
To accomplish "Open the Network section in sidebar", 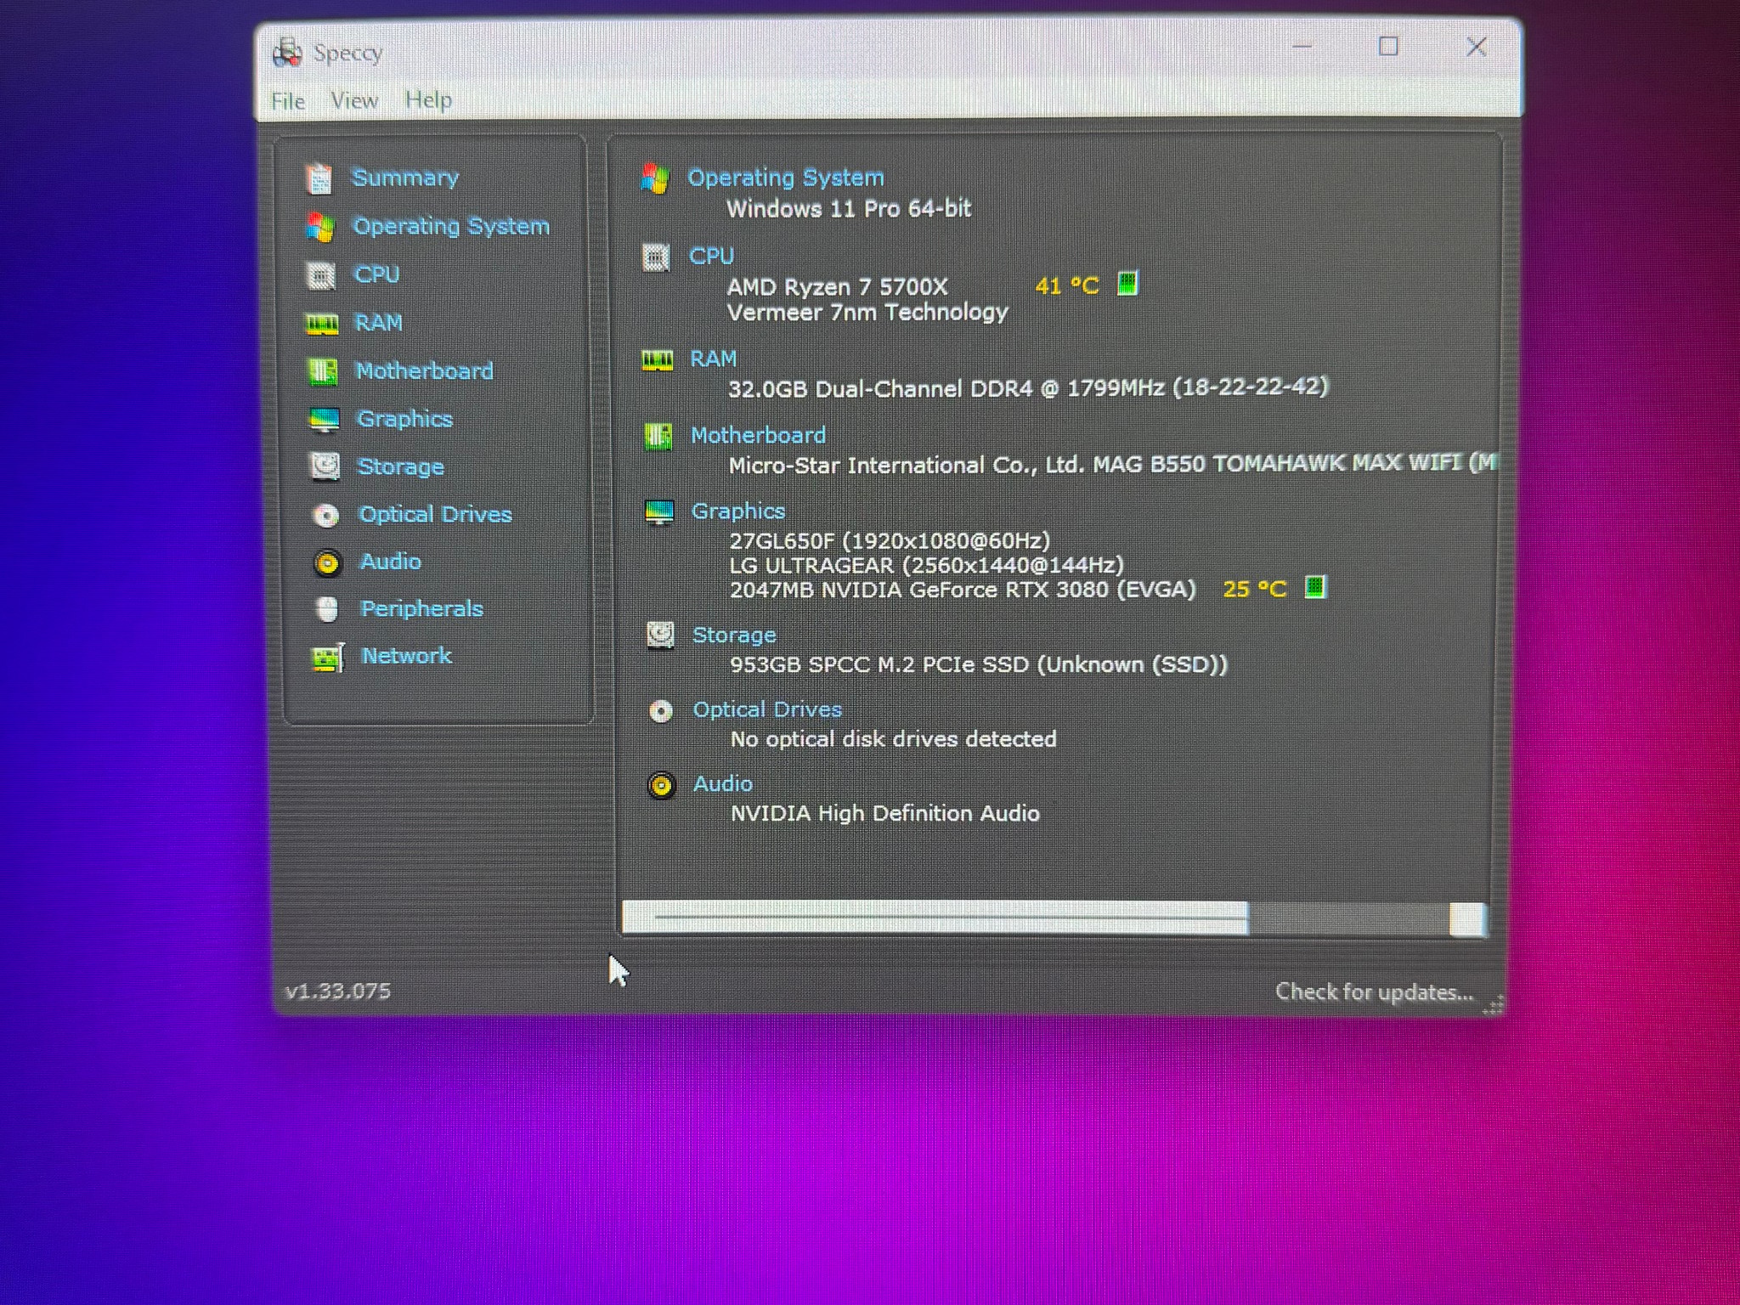I will tap(407, 655).
